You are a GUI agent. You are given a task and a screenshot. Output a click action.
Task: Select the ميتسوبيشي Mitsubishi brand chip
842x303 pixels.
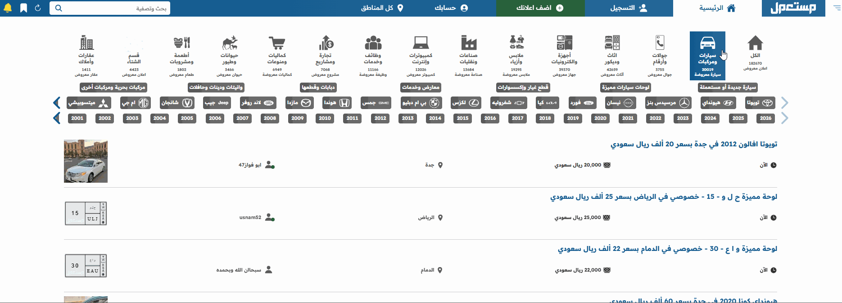click(x=89, y=103)
